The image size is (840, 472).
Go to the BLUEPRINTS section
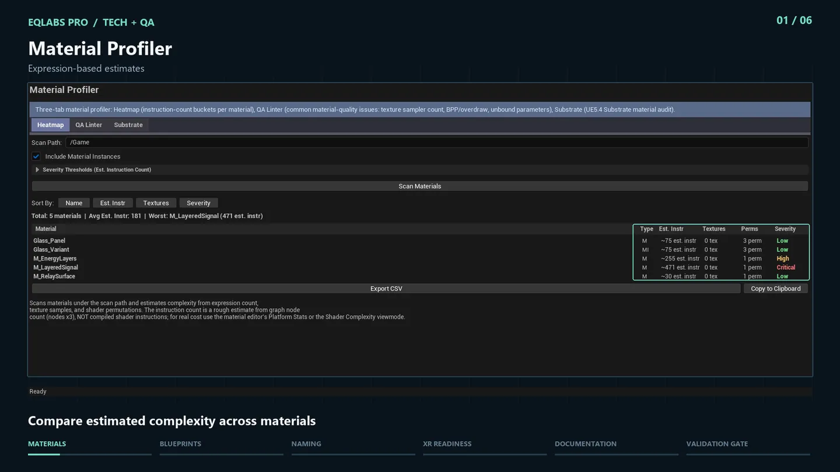[x=180, y=444]
